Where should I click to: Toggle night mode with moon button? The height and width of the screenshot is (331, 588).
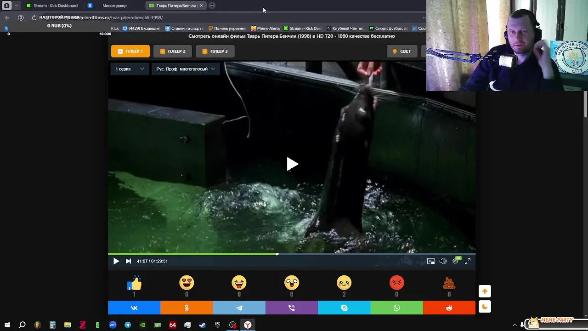[485, 307]
